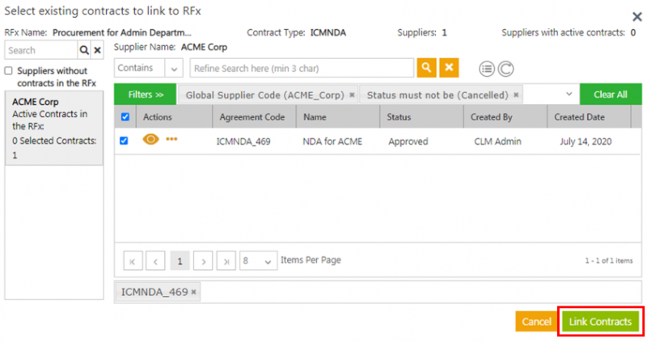Toggle Suppliers without contracts checkbox
647x342 pixels.
pyautogui.click(x=9, y=71)
